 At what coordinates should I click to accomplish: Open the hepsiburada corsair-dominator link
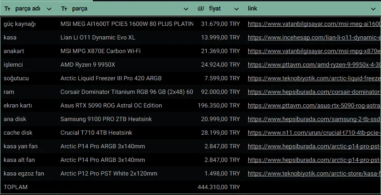(x=314, y=92)
